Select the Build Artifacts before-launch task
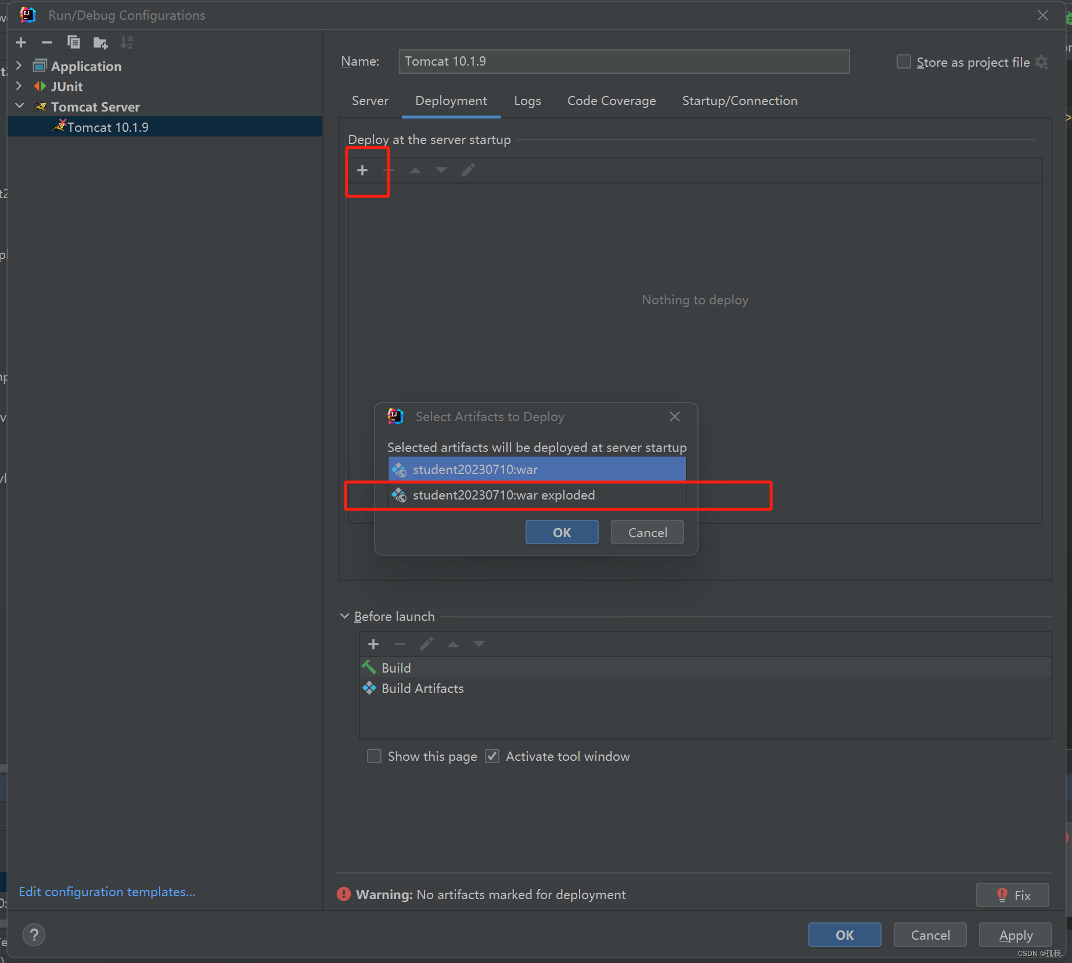Screen dimensions: 1072x963 tap(706, 688)
